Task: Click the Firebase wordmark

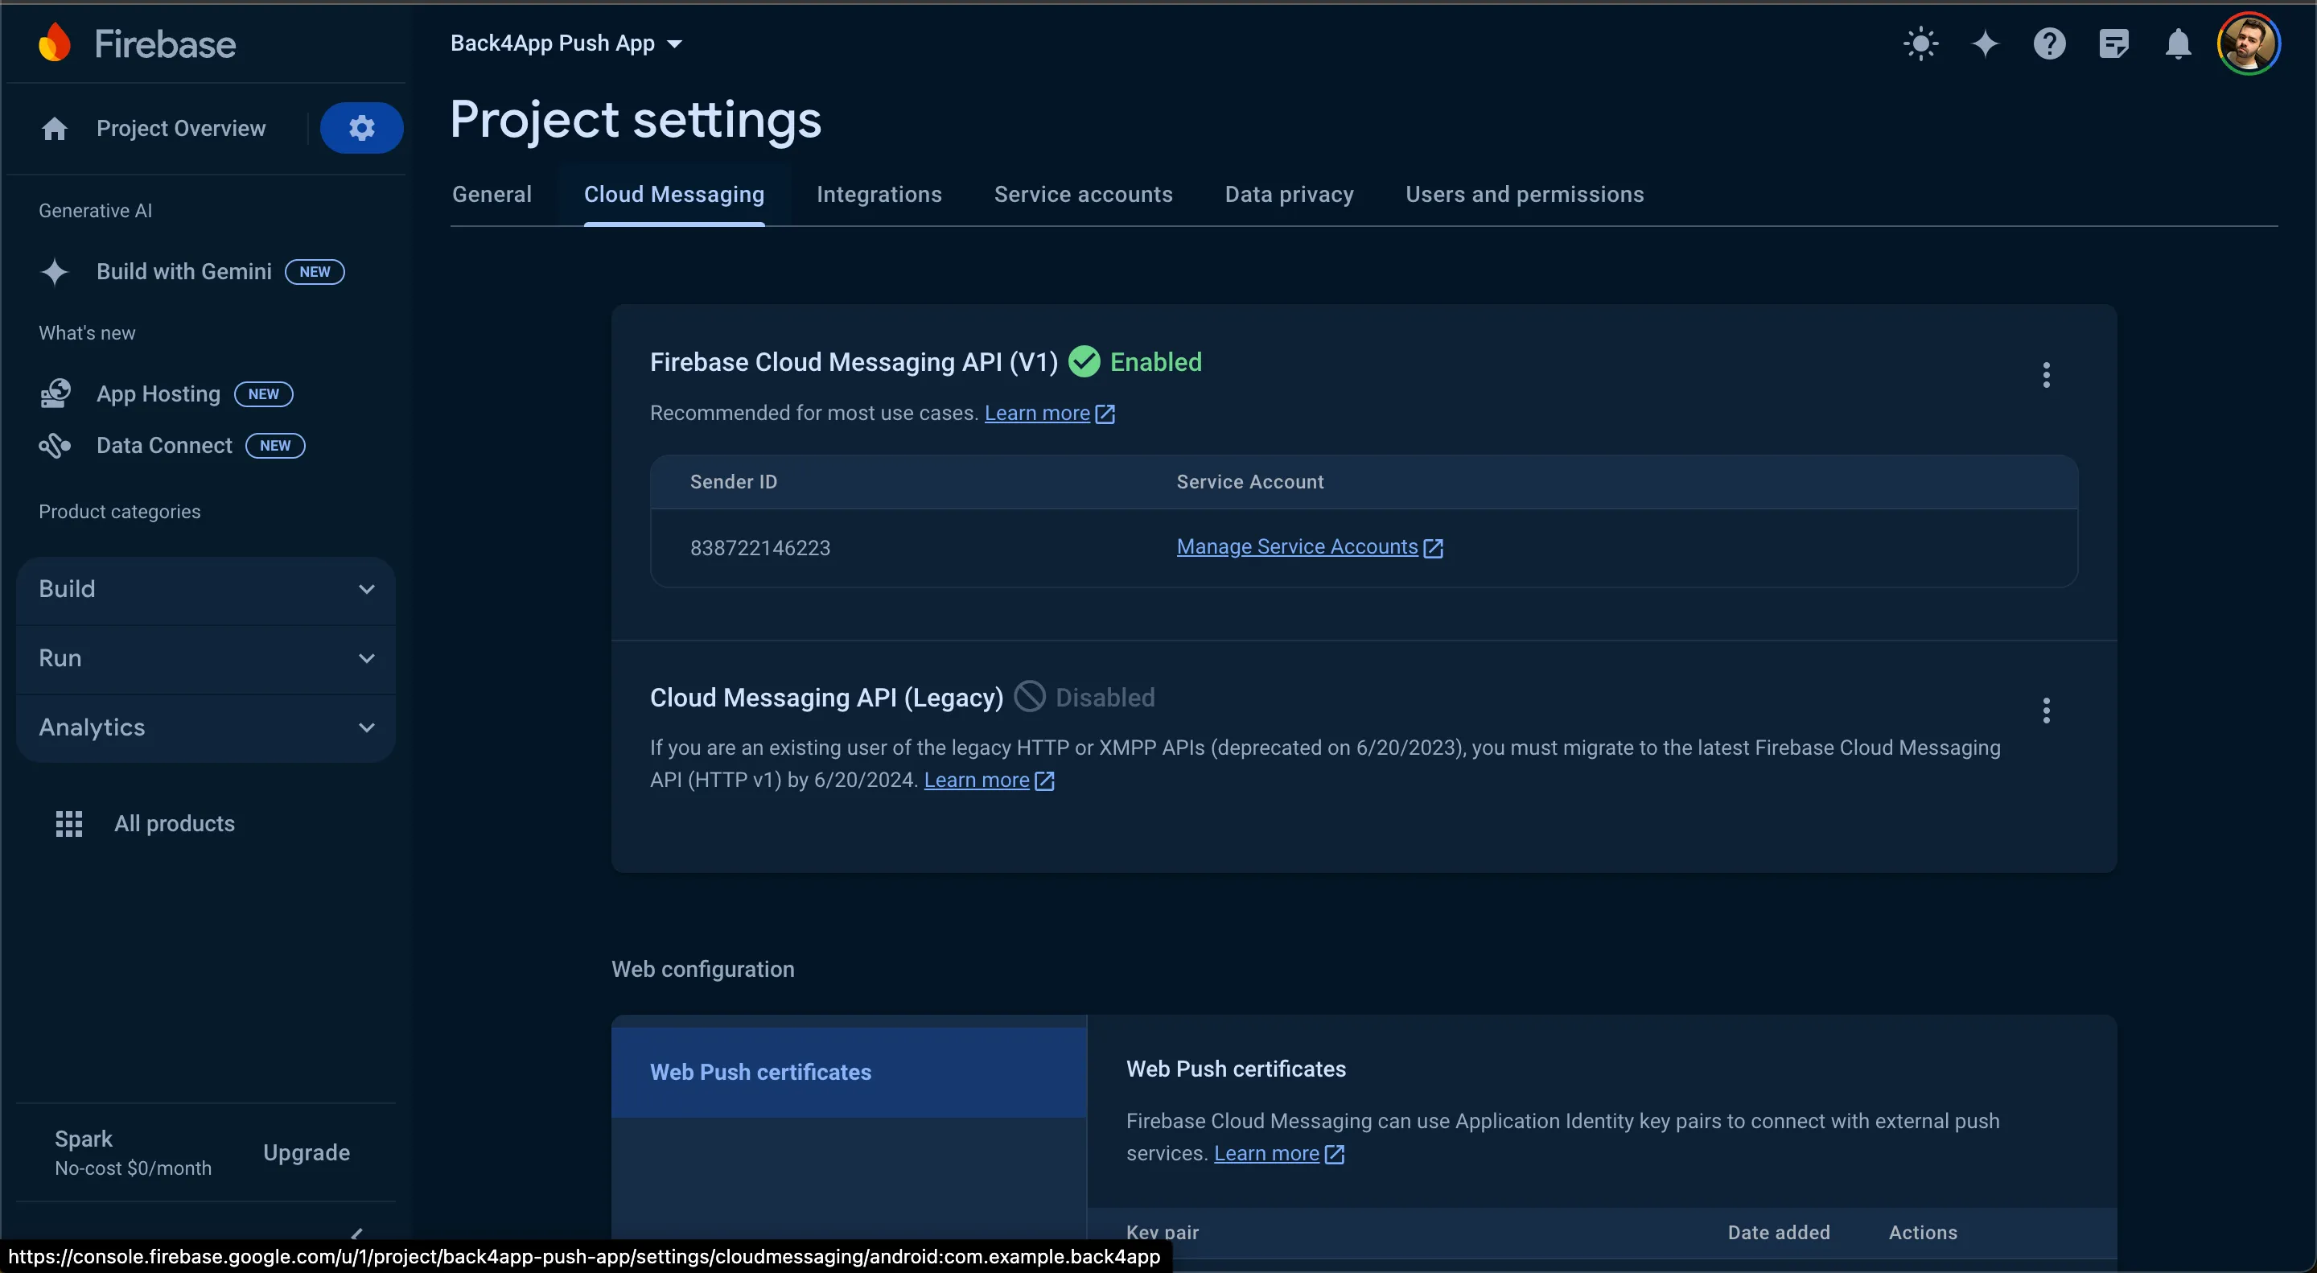Action: pos(165,43)
